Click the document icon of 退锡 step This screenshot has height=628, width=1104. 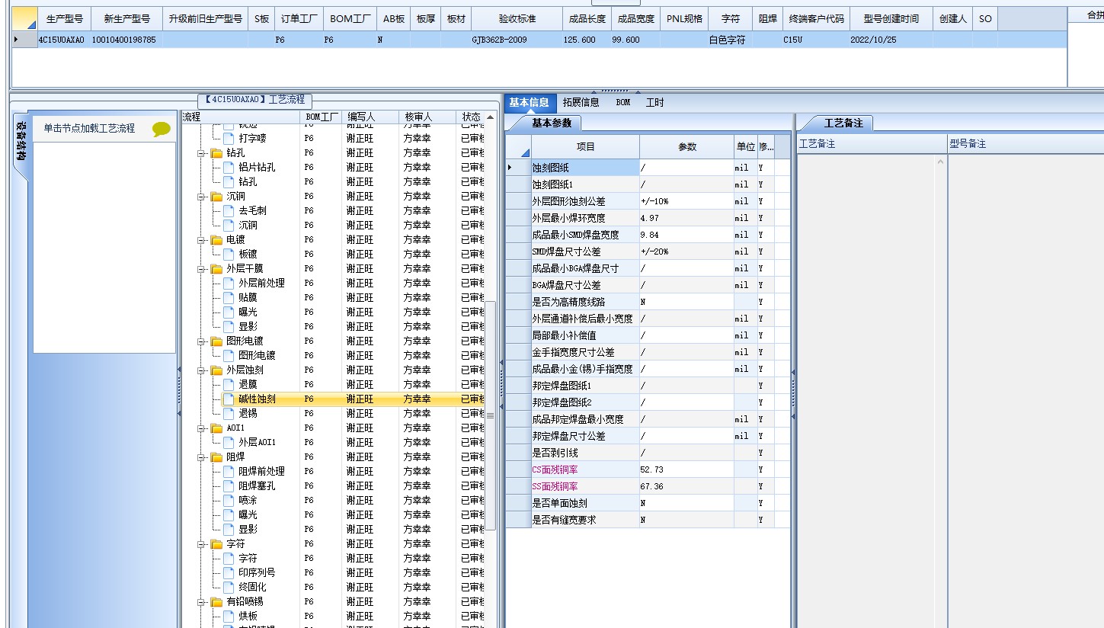(229, 413)
